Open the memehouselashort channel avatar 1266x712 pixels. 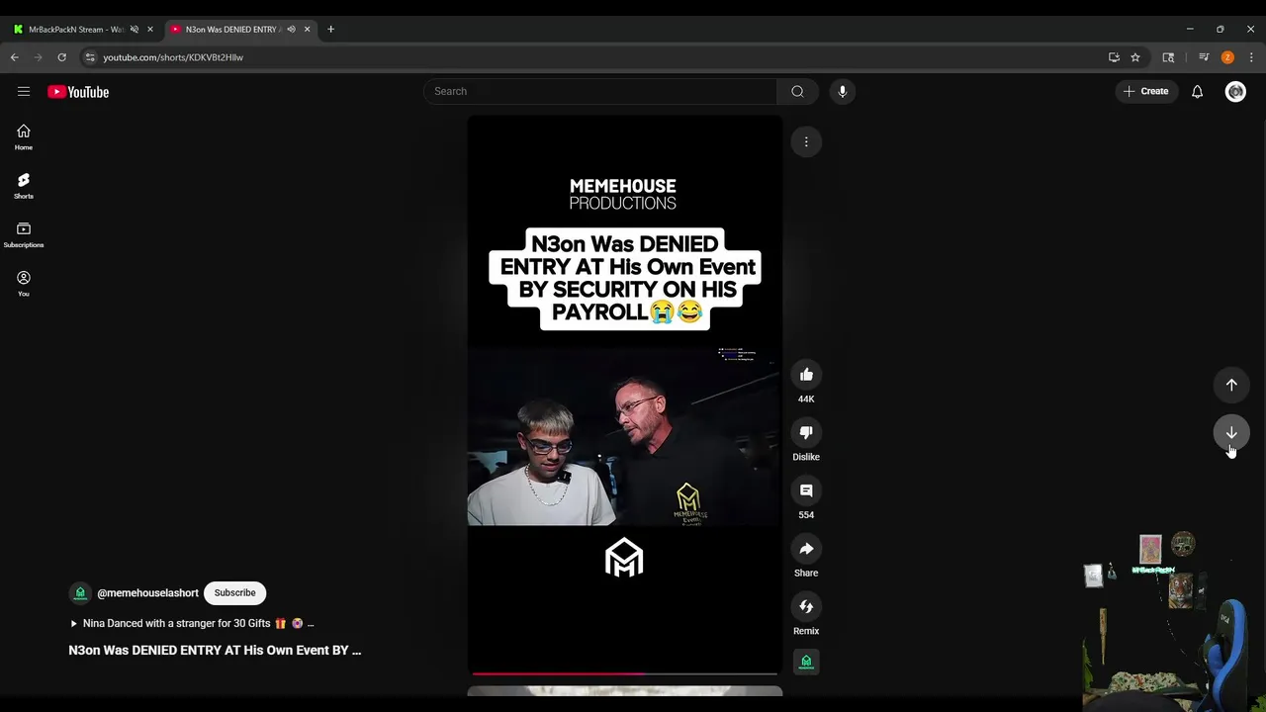pos(80,592)
